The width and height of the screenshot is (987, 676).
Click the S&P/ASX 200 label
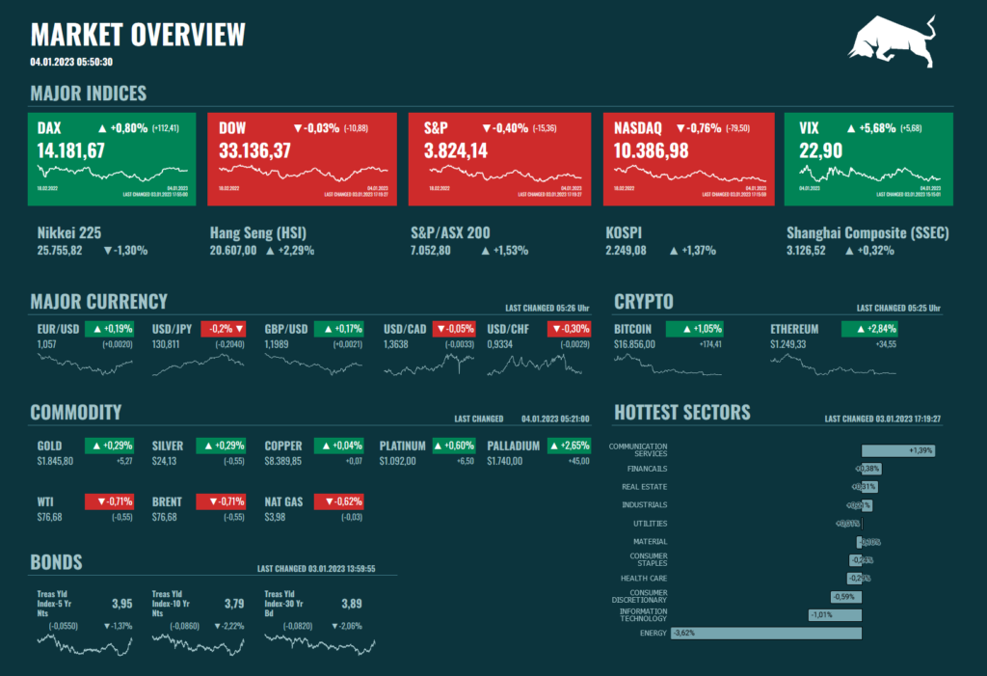coord(450,233)
